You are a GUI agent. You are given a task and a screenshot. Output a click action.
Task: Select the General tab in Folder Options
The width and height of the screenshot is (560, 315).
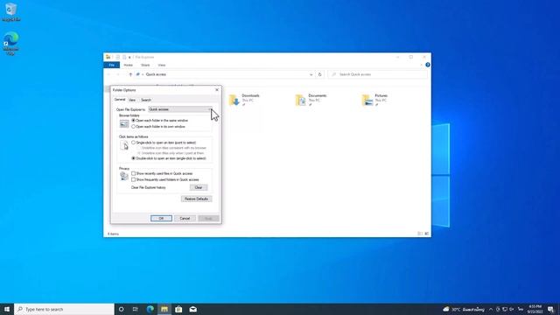point(120,100)
